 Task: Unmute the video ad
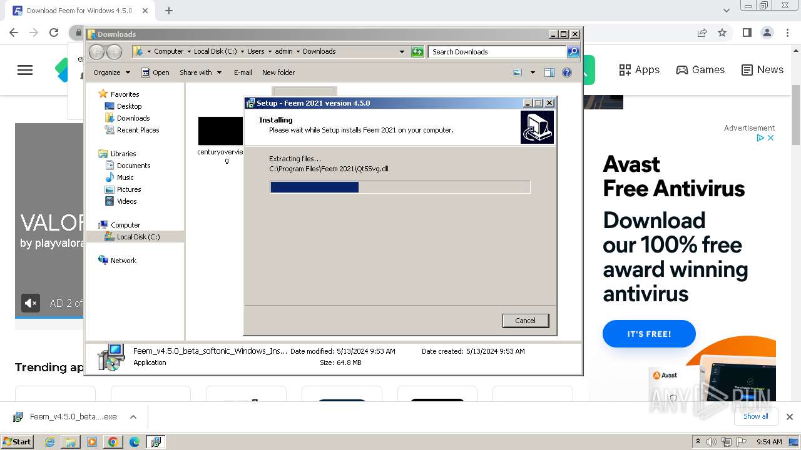[31, 303]
